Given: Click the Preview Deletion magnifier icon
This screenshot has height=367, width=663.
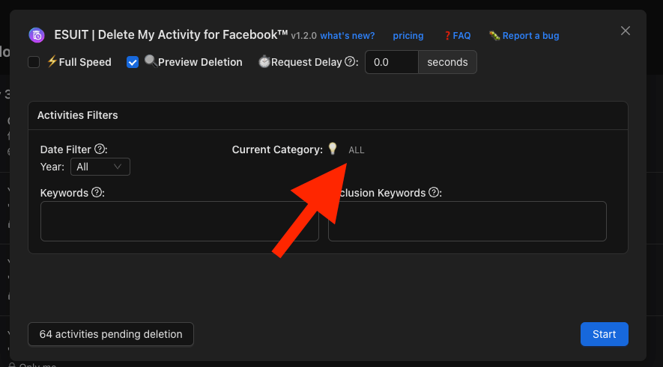Looking at the screenshot, I should click(x=150, y=62).
